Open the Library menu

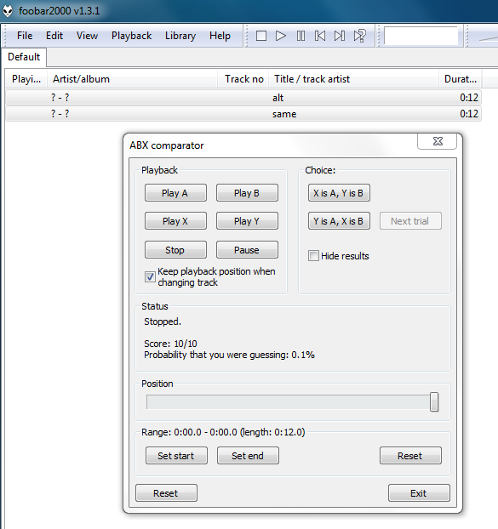[180, 36]
